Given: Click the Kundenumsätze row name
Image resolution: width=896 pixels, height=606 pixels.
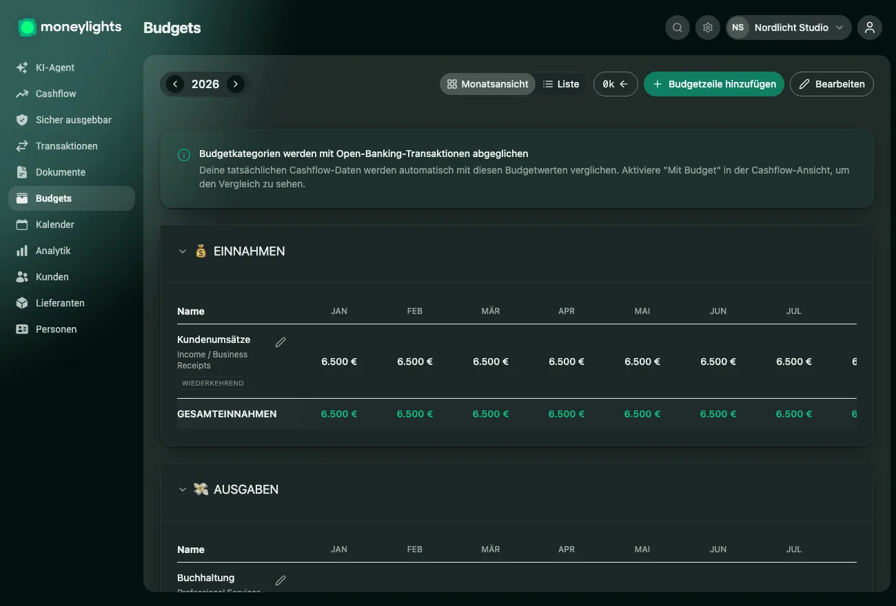Looking at the screenshot, I should pos(214,339).
